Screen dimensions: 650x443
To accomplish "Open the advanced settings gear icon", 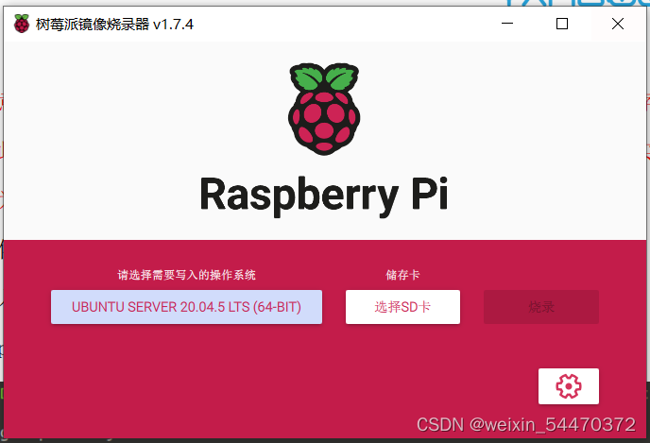I will (x=569, y=386).
